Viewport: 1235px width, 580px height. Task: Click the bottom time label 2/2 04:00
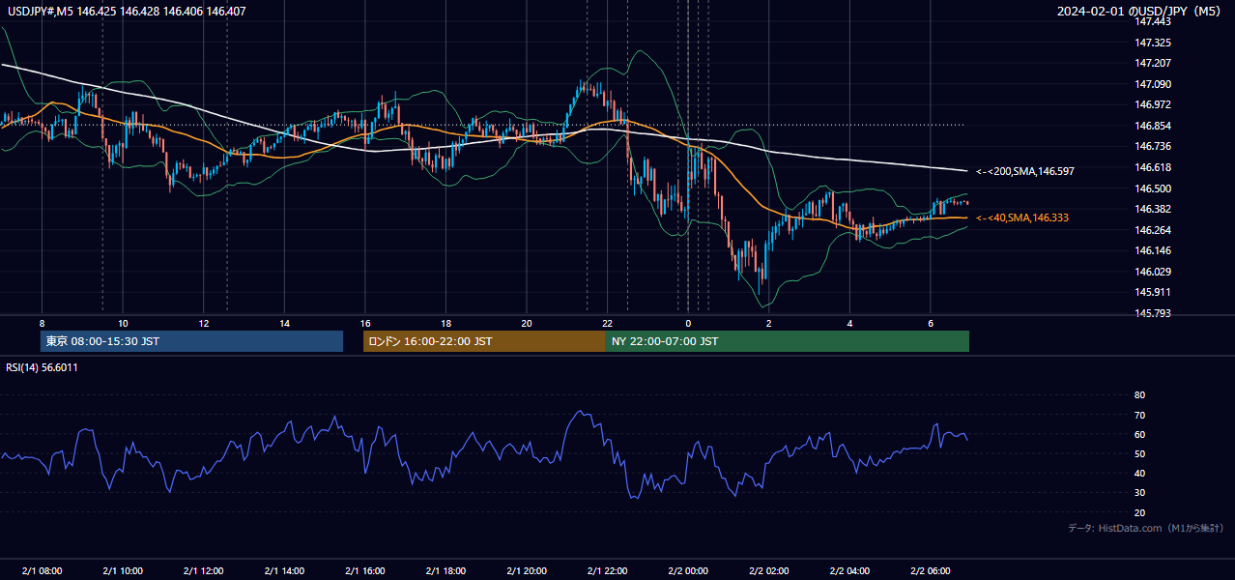849,570
